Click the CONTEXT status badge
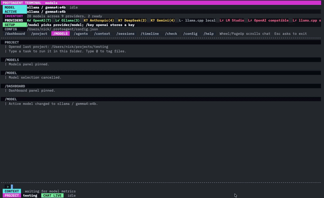Image resolution: width=324 pixels, height=198 pixels. coord(12,191)
